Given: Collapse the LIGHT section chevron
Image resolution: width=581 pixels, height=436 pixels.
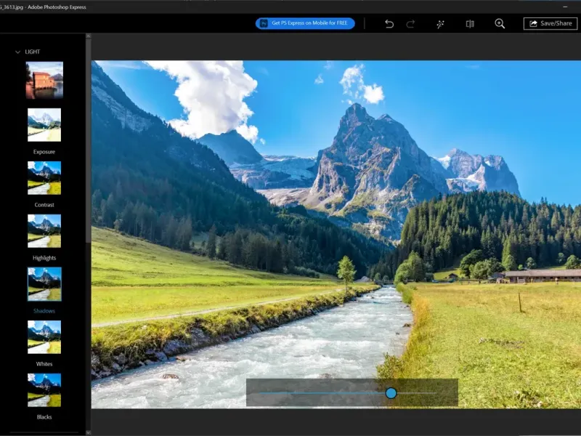Looking at the screenshot, I should click(17, 52).
